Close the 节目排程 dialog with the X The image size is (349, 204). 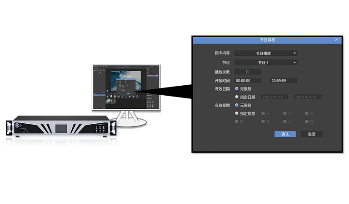pyautogui.click(x=336, y=40)
